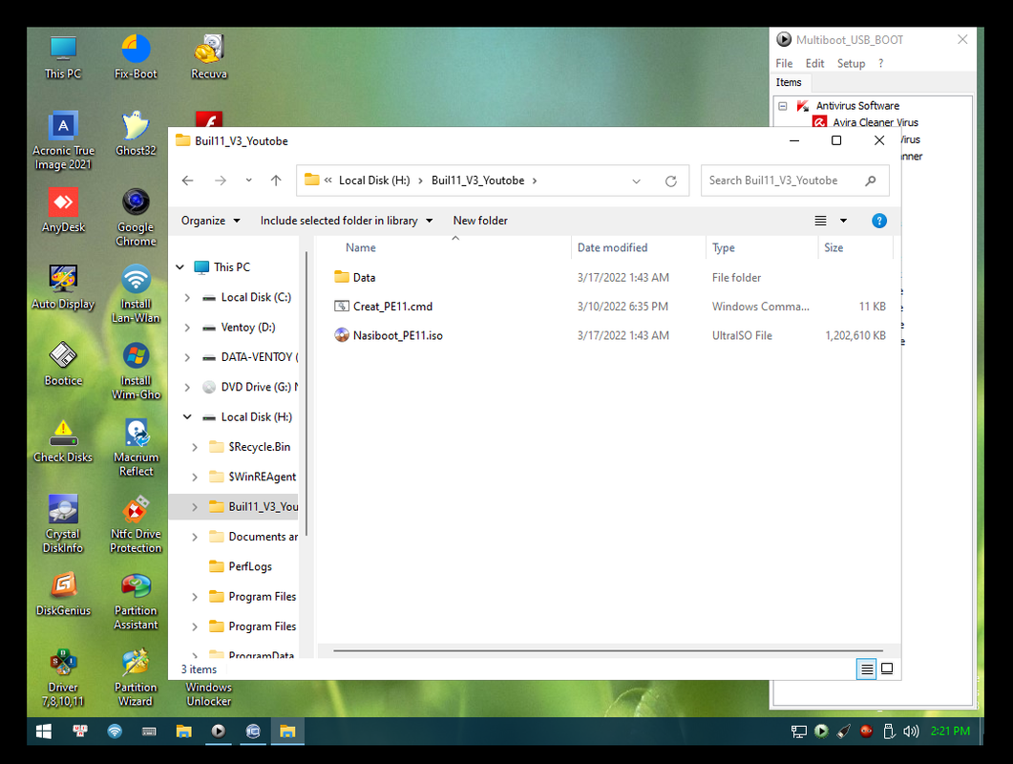Open the Ghost32 desktop icon
The width and height of the screenshot is (1013, 764).
(136, 134)
